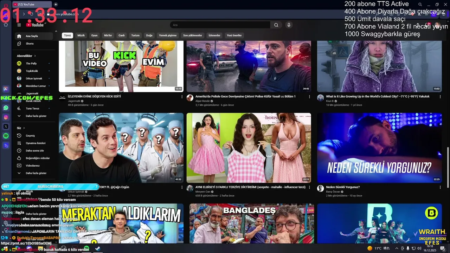Click the search magnifier button
The image size is (450, 253).
[276, 25]
